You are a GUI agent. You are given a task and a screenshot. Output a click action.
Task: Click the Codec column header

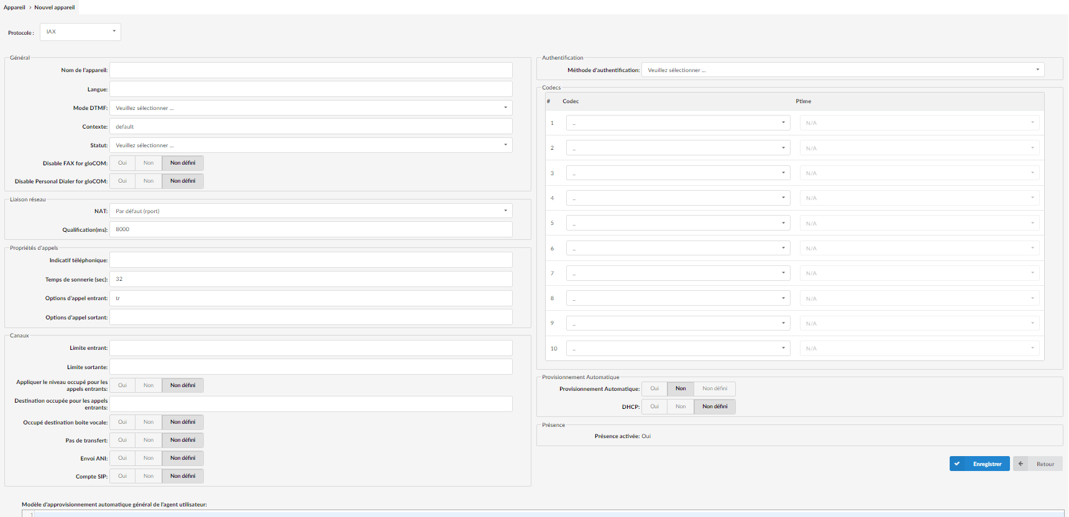click(x=571, y=101)
